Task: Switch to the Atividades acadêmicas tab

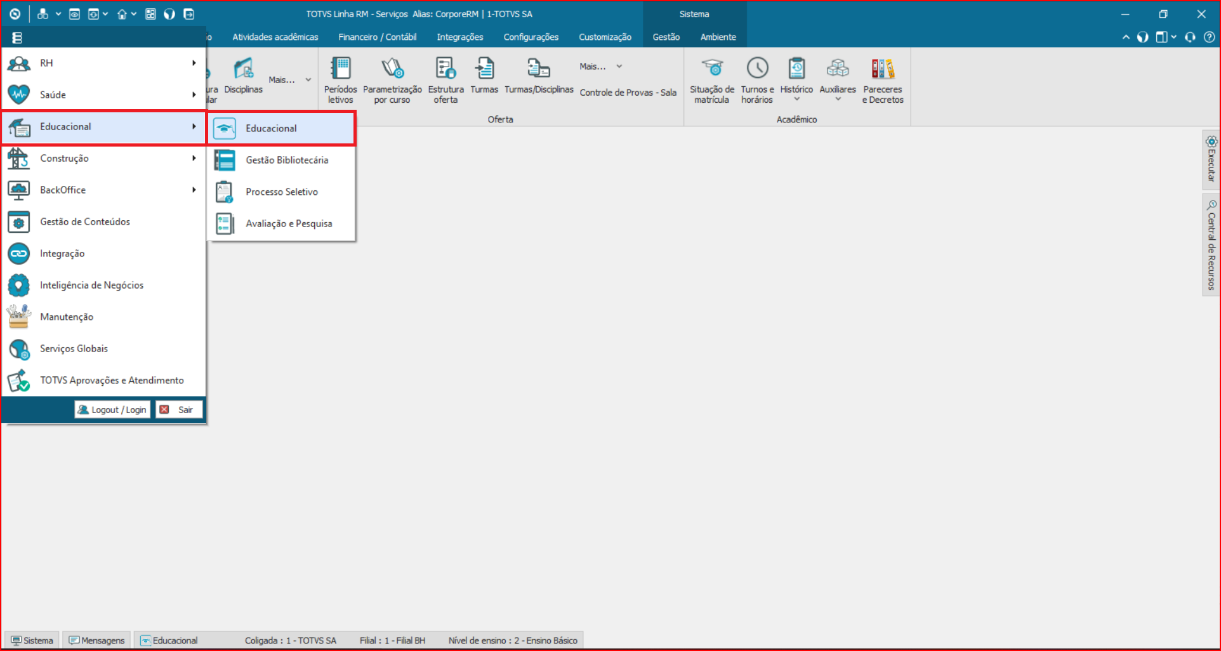Action: click(275, 37)
